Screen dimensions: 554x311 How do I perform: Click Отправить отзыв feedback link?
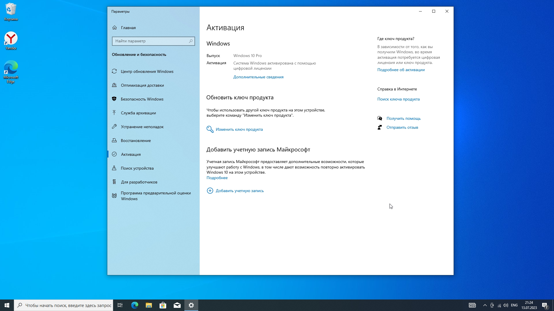(x=402, y=127)
